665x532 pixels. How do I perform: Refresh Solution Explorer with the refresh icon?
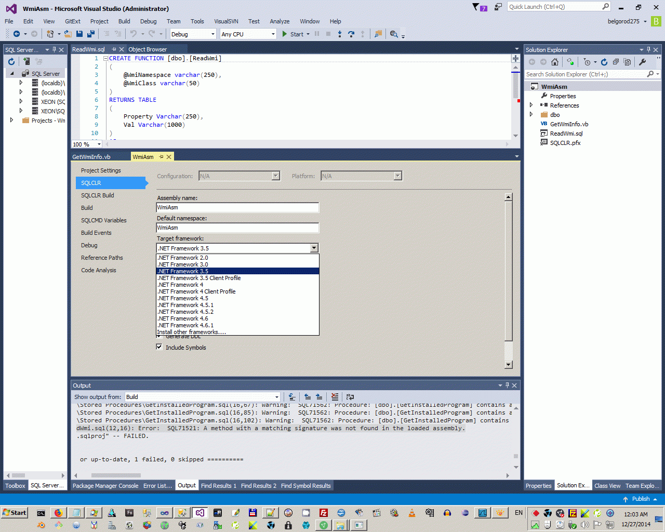click(x=604, y=62)
